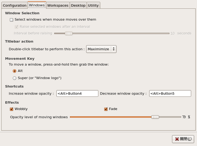
Task: Click the decrease window opacity shortcut field
Action: pos(170,94)
